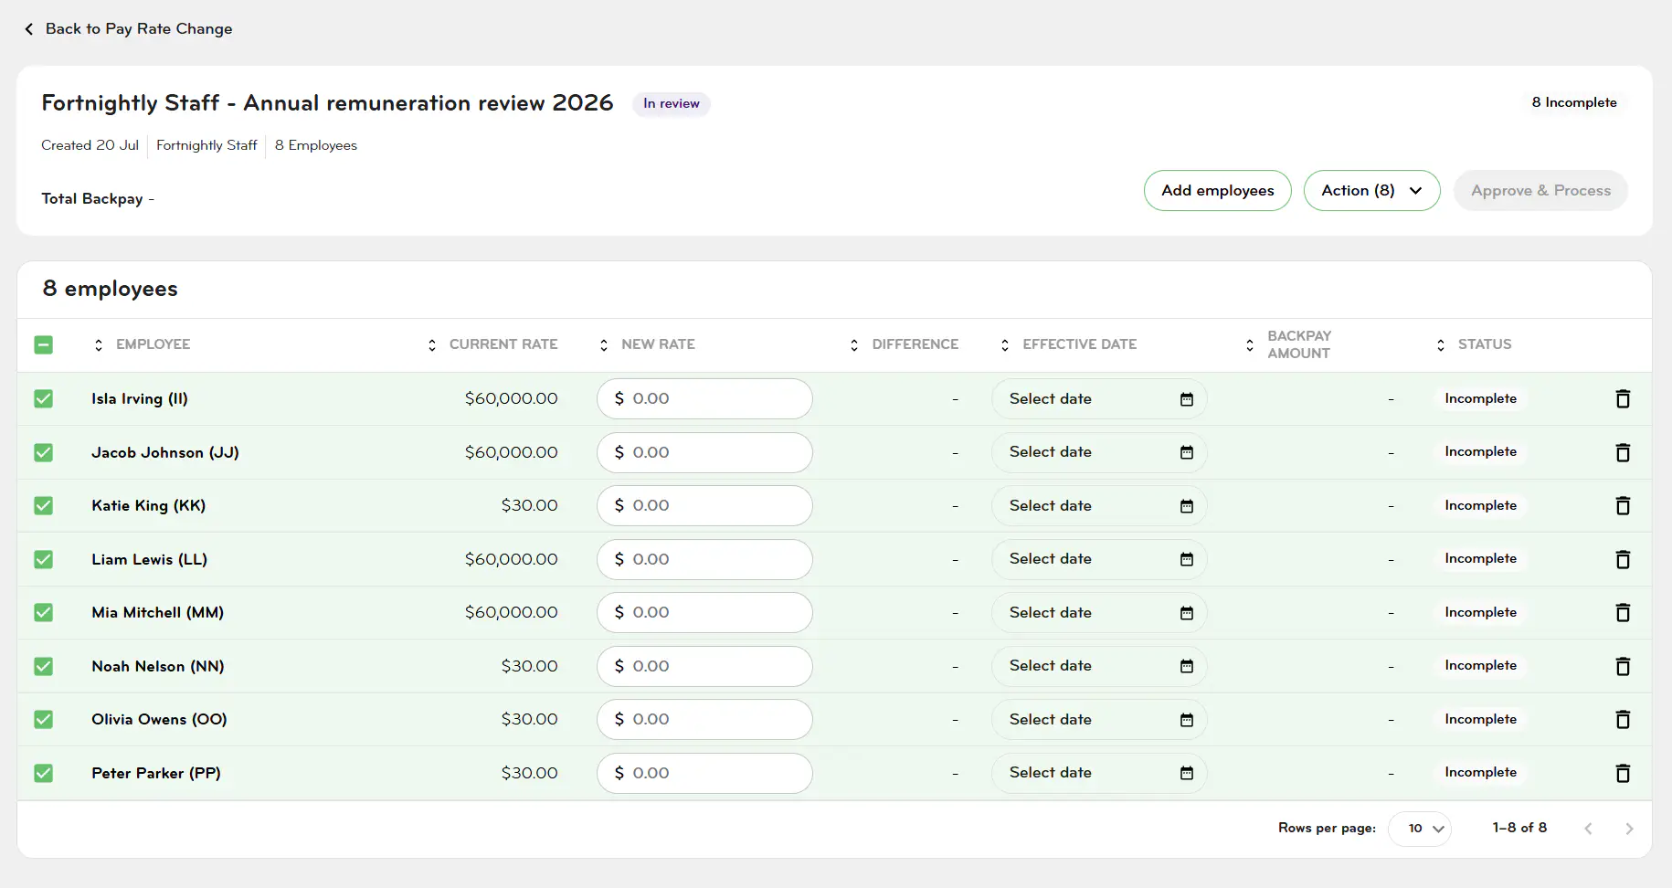Screen dimensions: 1672x888
Task: Remove Olivia Owens using trash icon
Action: pyautogui.click(x=1623, y=719)
